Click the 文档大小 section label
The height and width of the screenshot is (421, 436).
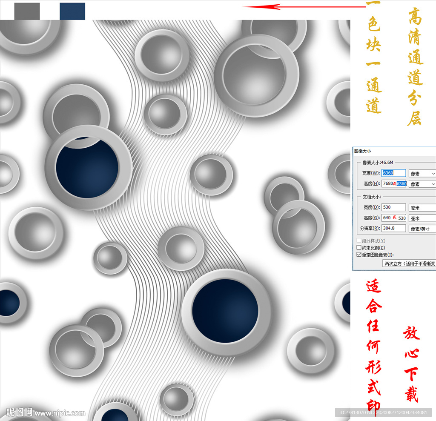pos(372,197)
